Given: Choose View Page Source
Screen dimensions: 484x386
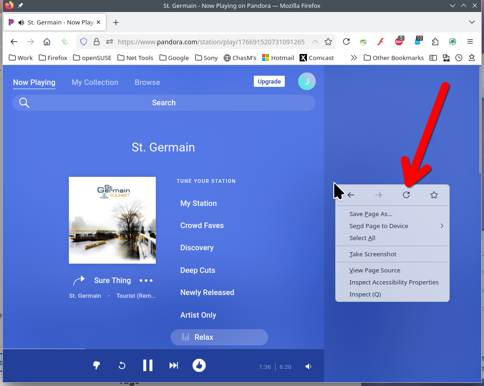Looking at the screenshot, I should 392,271.
